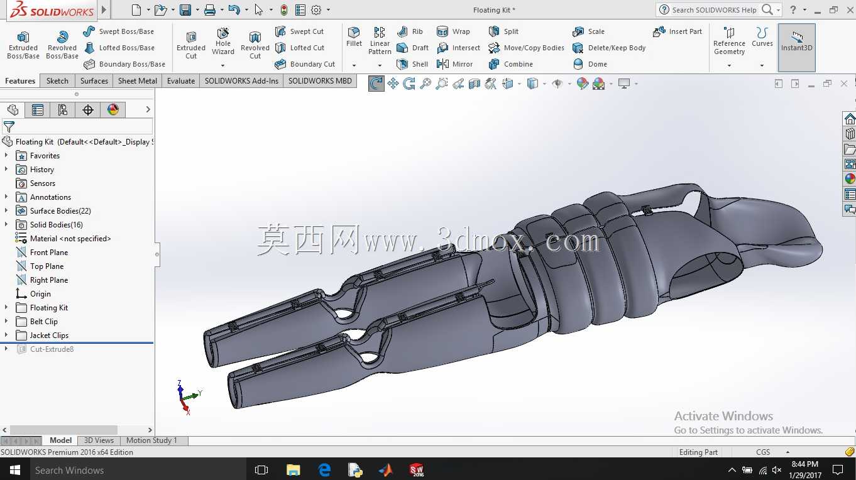Select the Extruded Boss/Base tool

click(23, 45)
